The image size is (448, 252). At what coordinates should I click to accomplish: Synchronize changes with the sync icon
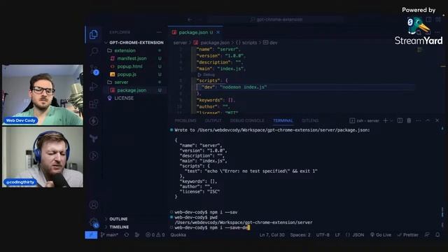point(127,235)
